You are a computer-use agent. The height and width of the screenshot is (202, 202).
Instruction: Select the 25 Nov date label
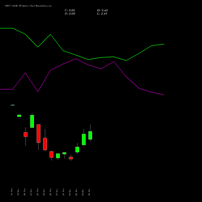point(44,192)
